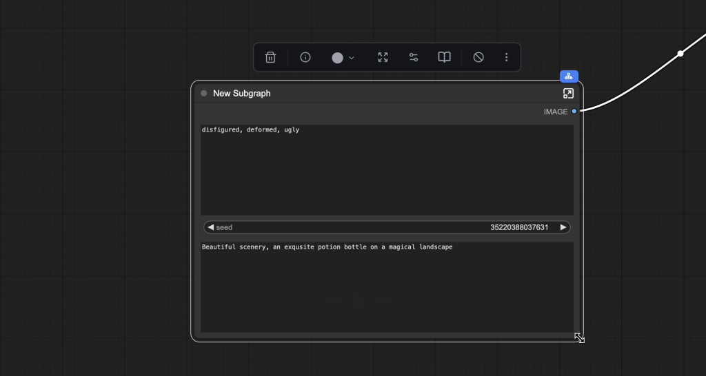Image resolution: width=706 pixels, height=376 pixels.
Task: Expand the node color dropdown chevron
Action: 352,58
